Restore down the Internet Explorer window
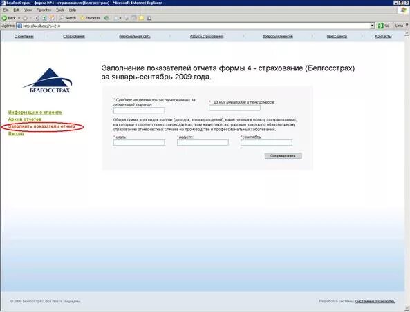410x312 pixels. pyautogui.click(x=402, y=3)
